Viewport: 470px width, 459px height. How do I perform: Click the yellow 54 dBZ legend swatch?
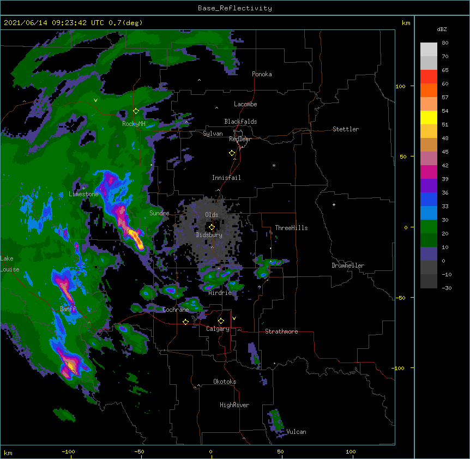[429, 117]
